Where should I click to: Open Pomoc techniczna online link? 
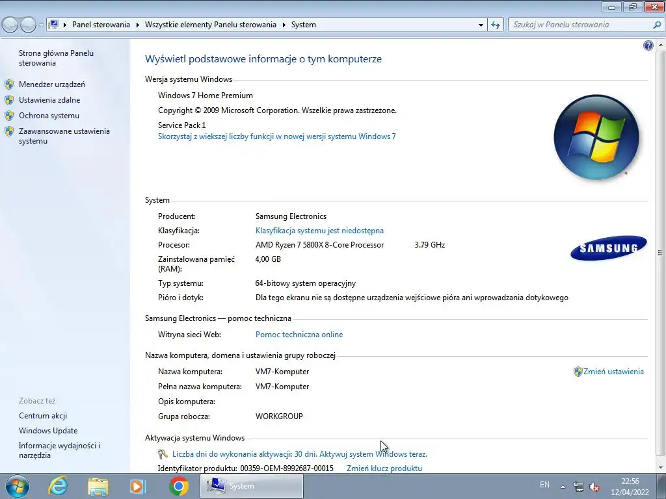tap(299, 335)
